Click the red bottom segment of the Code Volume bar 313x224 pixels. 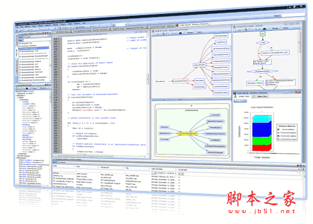click(x=262, y=147)
